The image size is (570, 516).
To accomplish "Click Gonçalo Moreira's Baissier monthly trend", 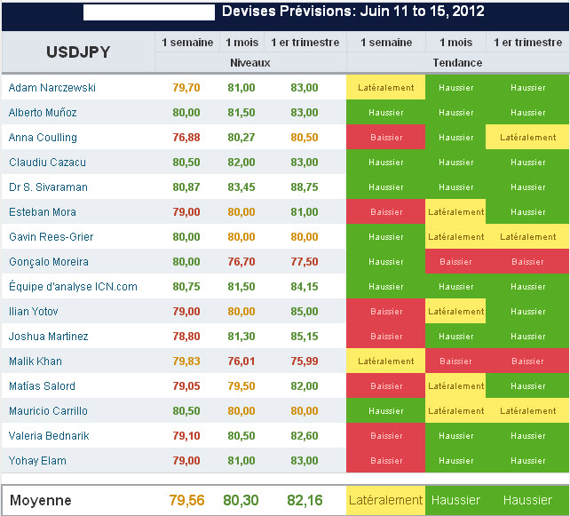I will coord(455,261).
